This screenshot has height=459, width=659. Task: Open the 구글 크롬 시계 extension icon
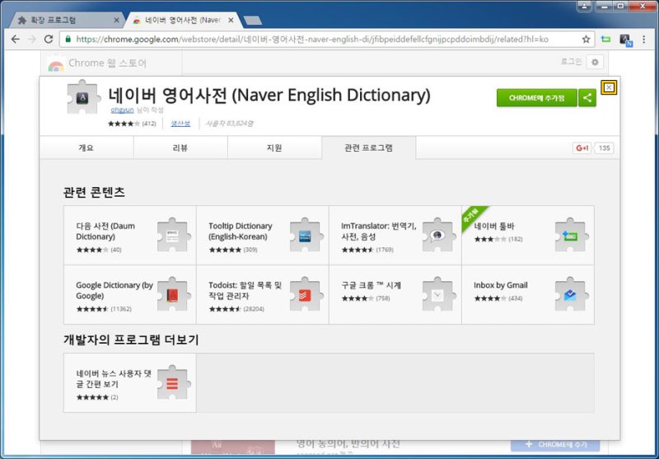pos(439,294)
